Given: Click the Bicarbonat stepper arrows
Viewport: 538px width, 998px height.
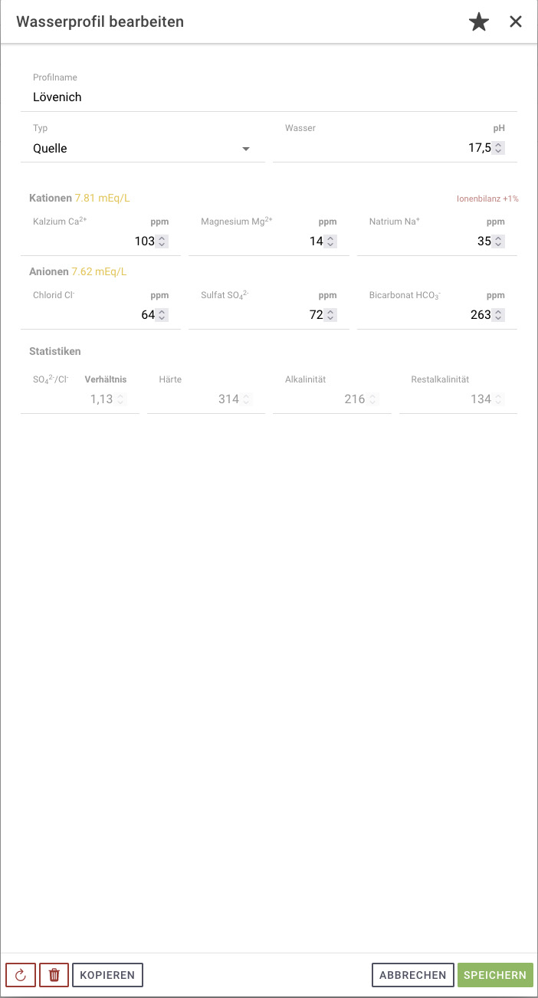Looking at the screenshot, I should point(499,315).
